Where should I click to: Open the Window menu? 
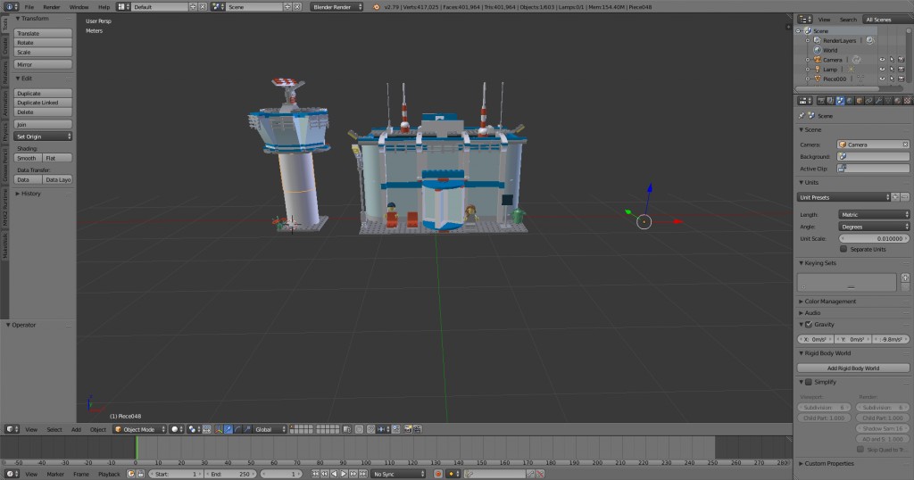(x=79, y=7)
